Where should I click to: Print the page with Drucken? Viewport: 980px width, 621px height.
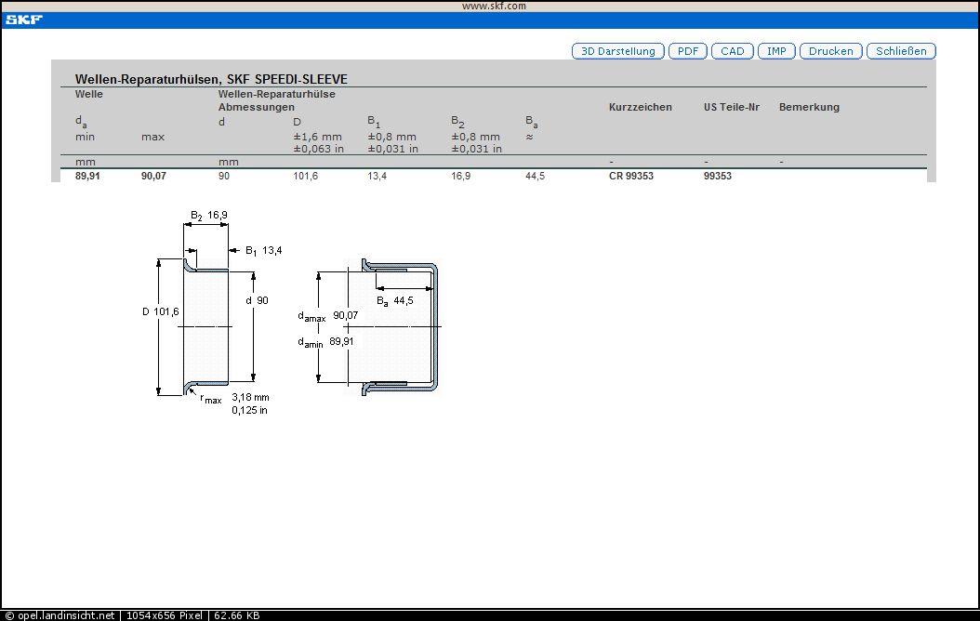(x=830, y=51)
